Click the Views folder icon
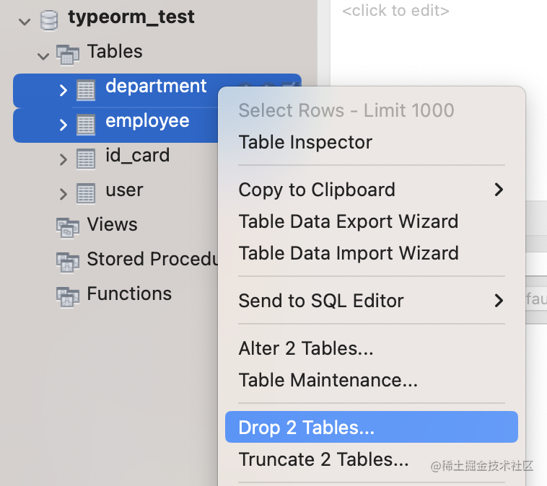547x486 pixels. click(68, 226)
